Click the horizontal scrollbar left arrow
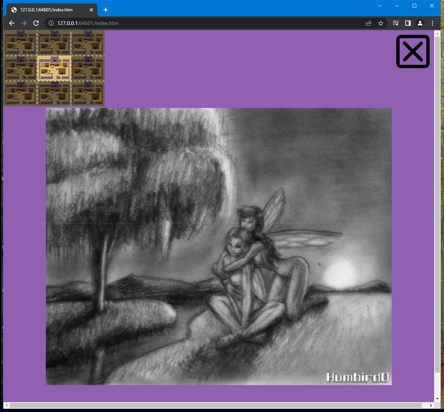This screenshot has width=444, height=412. pyautogui.click(x=6, y=406)
